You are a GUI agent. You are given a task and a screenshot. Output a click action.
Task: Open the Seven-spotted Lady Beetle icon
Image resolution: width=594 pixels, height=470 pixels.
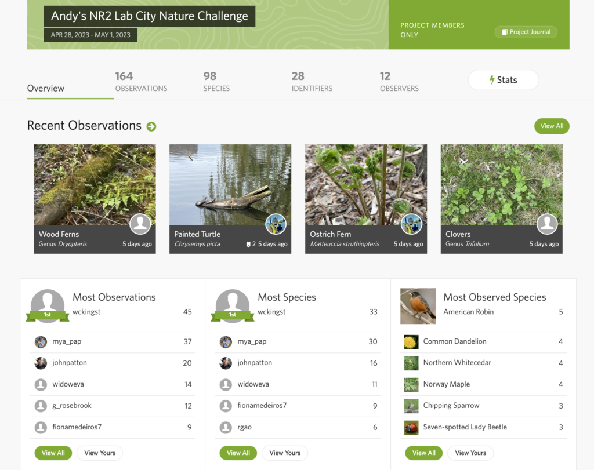[x=411, y=428]
